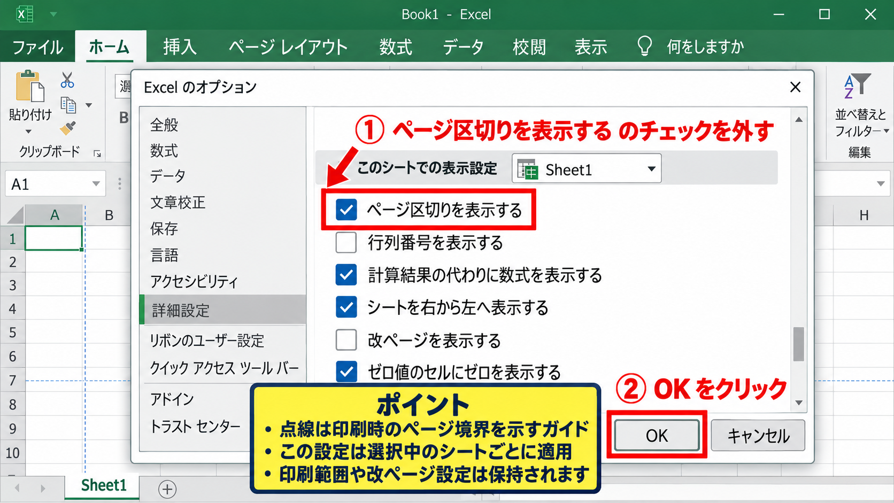Image resolution: width=894 pixels, height=503 pixels.
Task: Uncheck ゼロ値のセルにゼロを表示する checkbox
Action: [x=346, y=372]
